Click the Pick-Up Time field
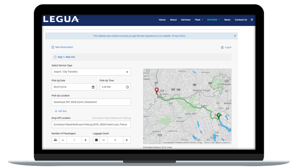This screenshot has width=298, height=167. click(115, 87)
